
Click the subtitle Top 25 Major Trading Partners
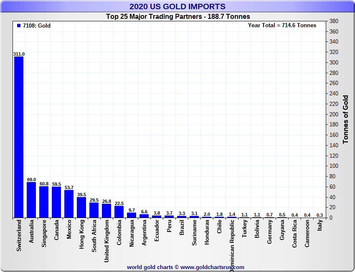point(177,17)
